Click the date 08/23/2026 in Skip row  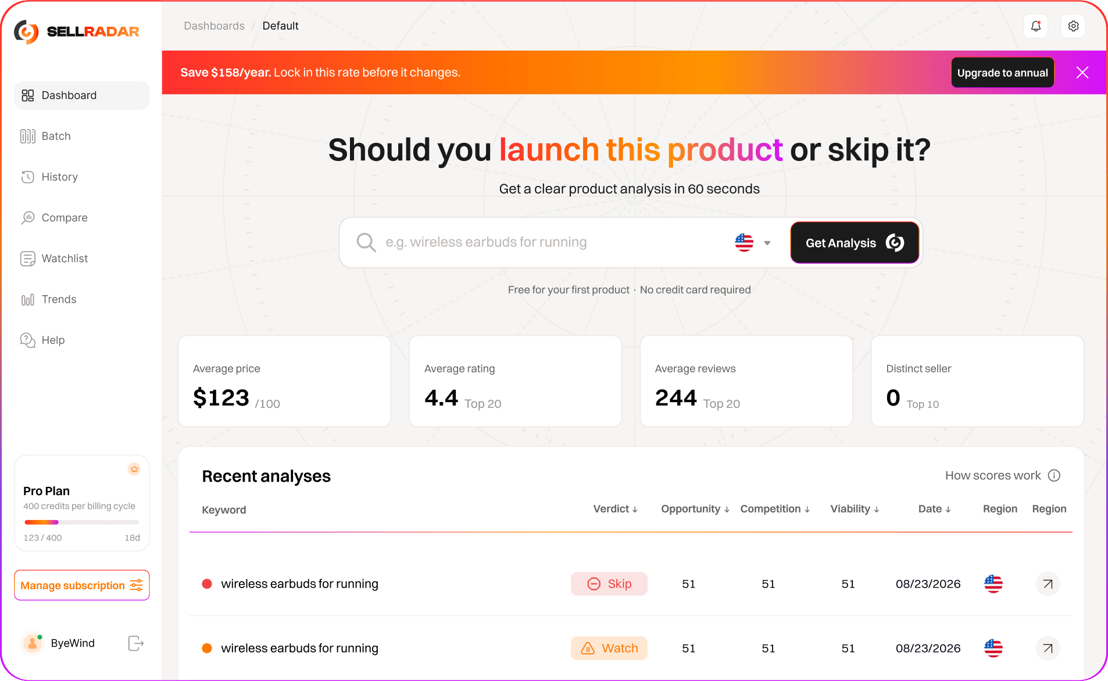928,584
